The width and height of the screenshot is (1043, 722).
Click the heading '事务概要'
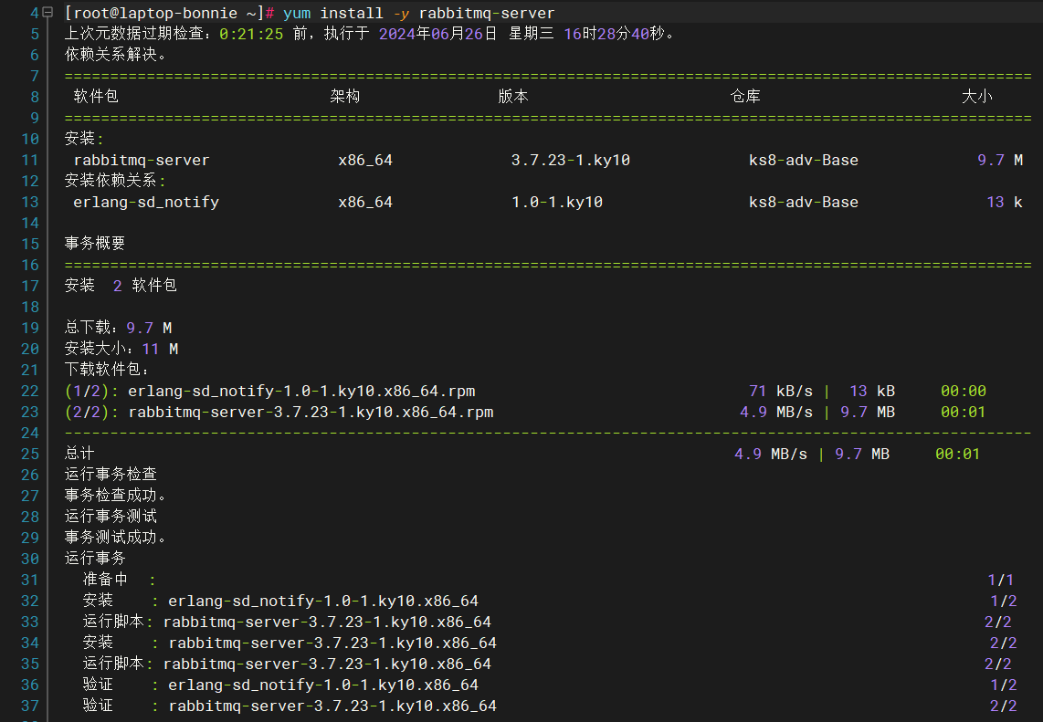(94, 244)
